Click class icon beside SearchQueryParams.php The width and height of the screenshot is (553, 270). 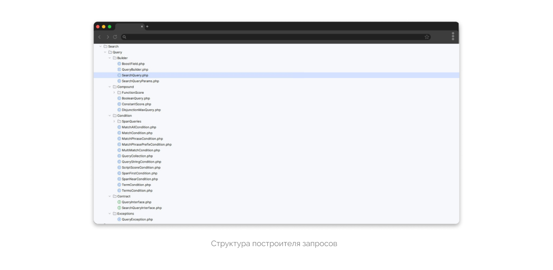pos(119,81)
